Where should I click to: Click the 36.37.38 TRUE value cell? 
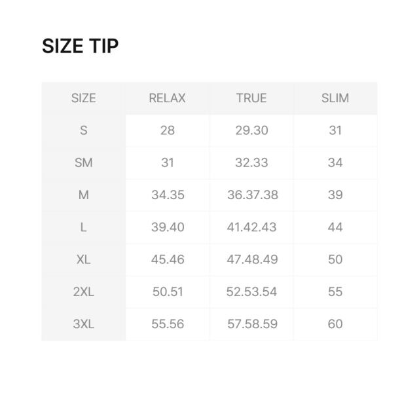point(251,195)
